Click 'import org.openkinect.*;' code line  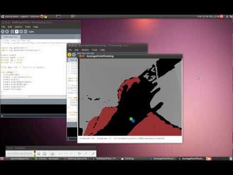pyautogui.click(x=14, y=48)
